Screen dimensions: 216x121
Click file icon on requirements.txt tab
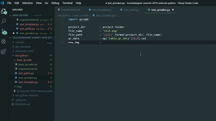coord(59,10)
